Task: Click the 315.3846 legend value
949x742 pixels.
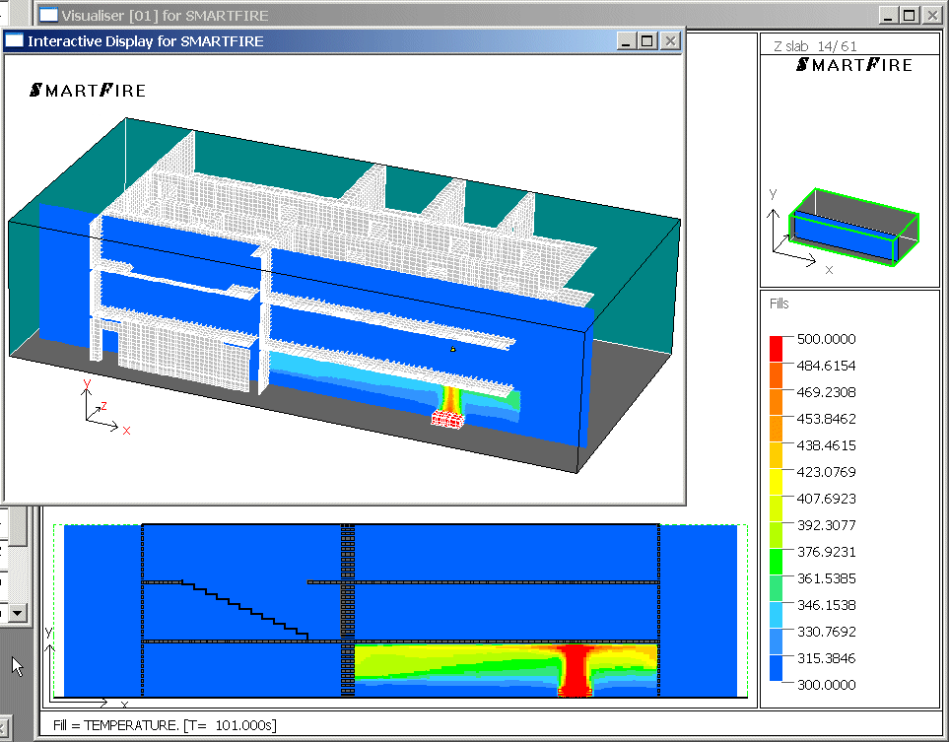Action: click(826, 658)
